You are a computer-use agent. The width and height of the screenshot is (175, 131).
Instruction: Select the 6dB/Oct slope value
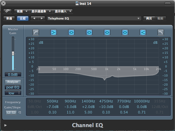pos(35,107)
